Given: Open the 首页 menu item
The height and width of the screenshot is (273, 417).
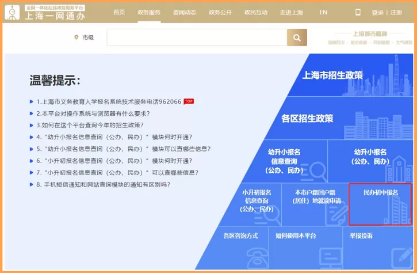Looking at the screenshot, I should (x=119, y=12).
